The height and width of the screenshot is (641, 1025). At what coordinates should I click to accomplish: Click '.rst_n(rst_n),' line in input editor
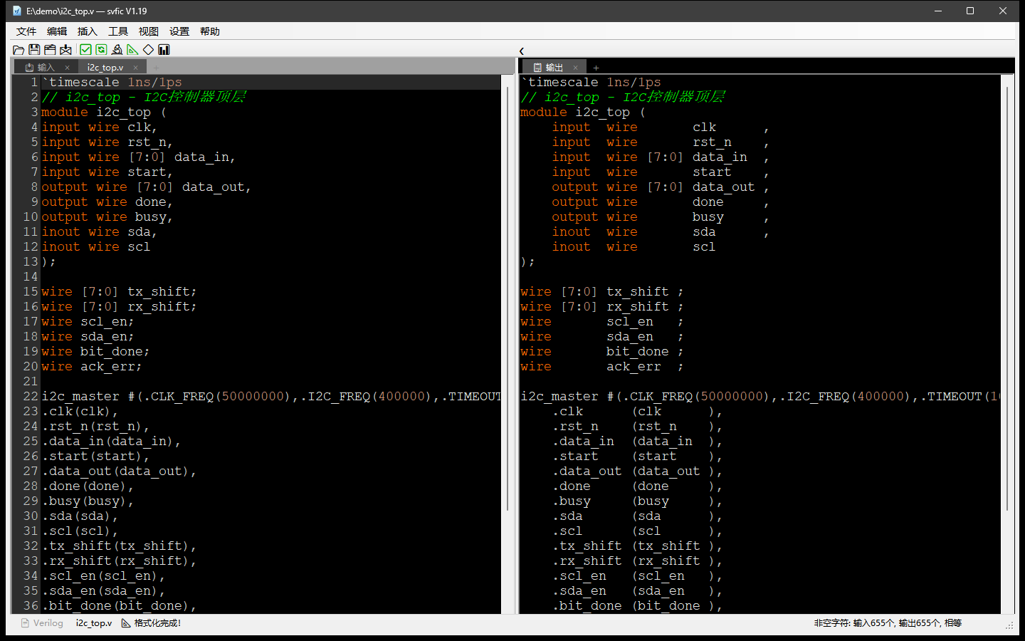pyautogui.click(x=96, y=427)
